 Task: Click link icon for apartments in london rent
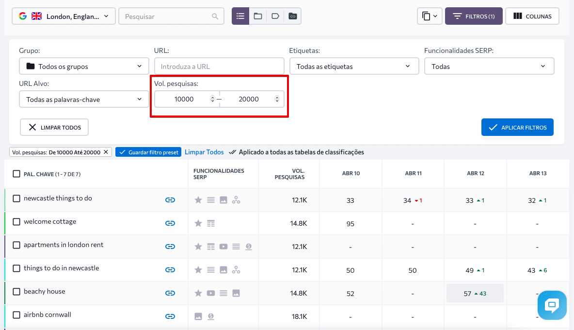coord(170,247)
